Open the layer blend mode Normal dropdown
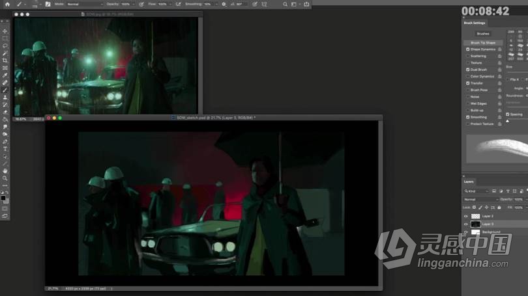528x296 pixels. click(x=481, y=200)
